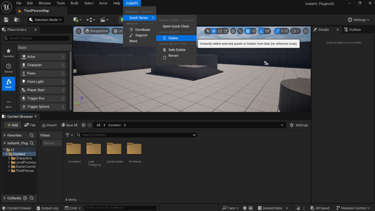Open the content path history dropdown
Viewport: 375px width, 211px height.
click(x=282, y=125)
